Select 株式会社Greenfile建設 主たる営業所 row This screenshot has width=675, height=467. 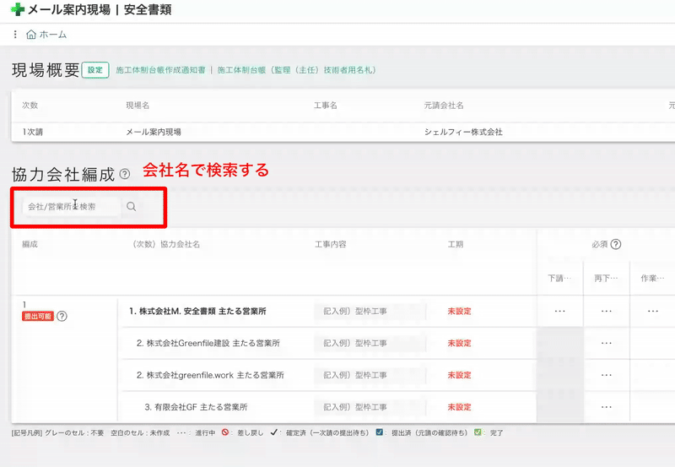208,343
